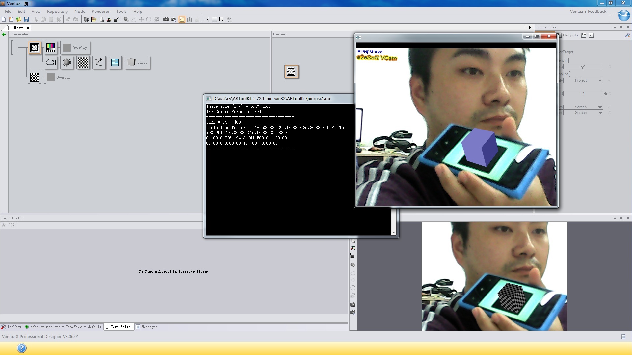
Task: Open the Properties panel options arrow
Action: pos(614,27)
